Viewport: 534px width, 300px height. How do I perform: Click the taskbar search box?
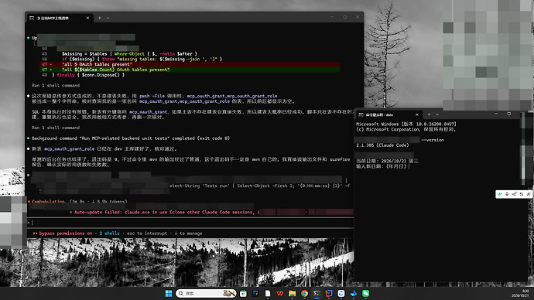206,293
